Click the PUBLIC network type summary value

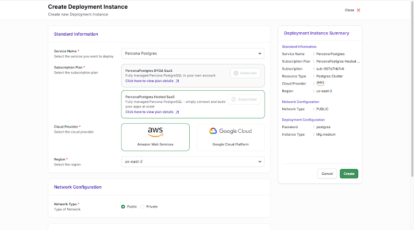point(323,109)
